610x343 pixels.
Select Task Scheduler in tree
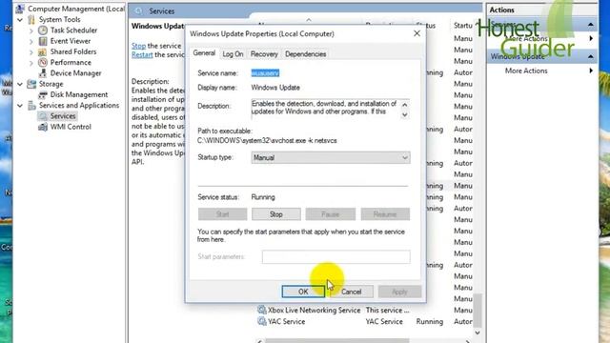click(x=73, y=30)
